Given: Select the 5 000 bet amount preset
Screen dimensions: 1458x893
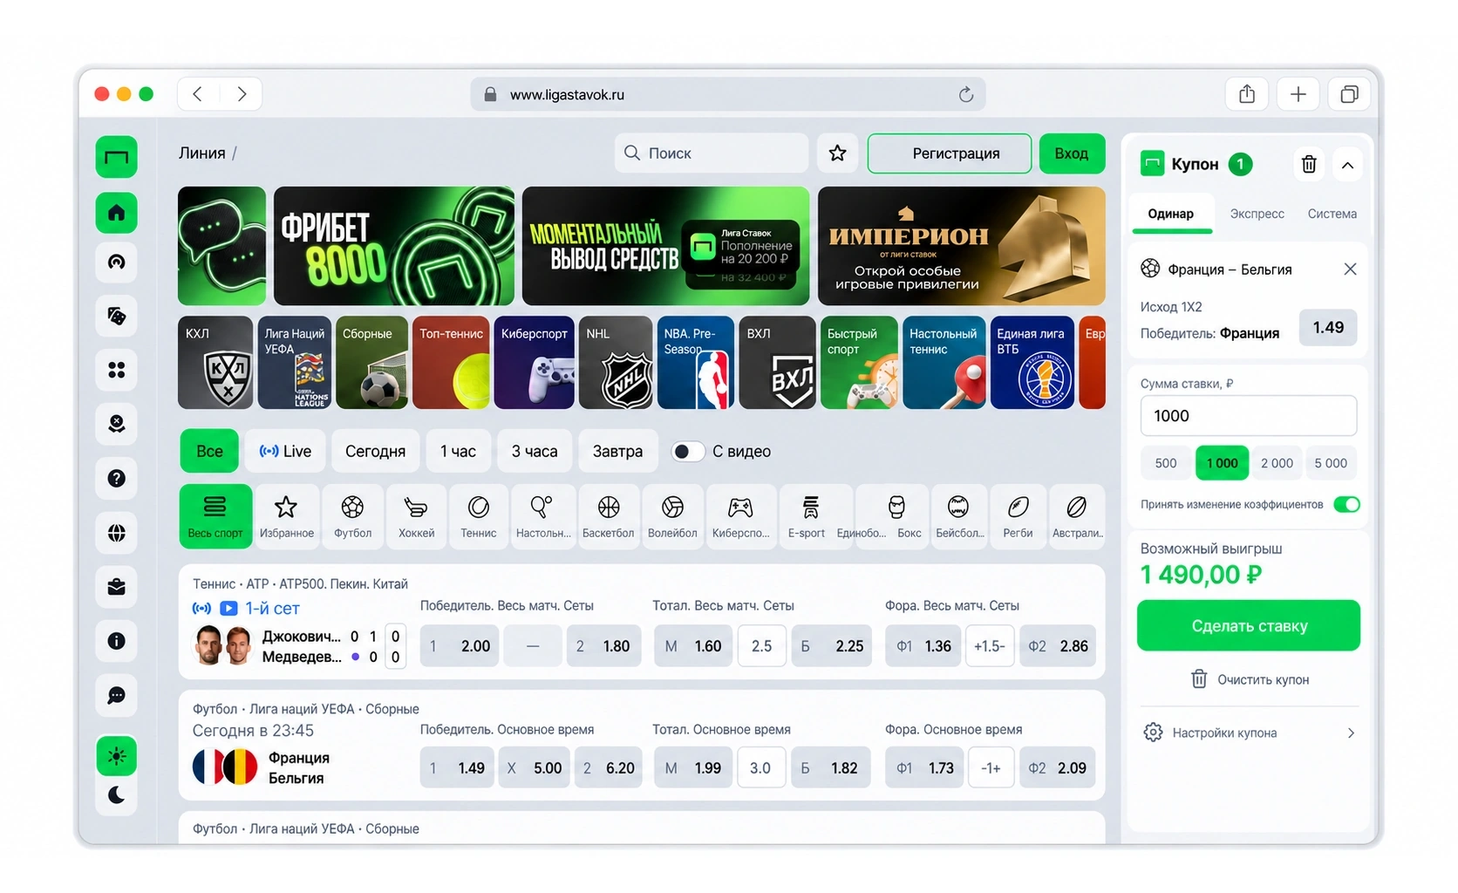Looking at the screenshot, I should coord(1331,463).
